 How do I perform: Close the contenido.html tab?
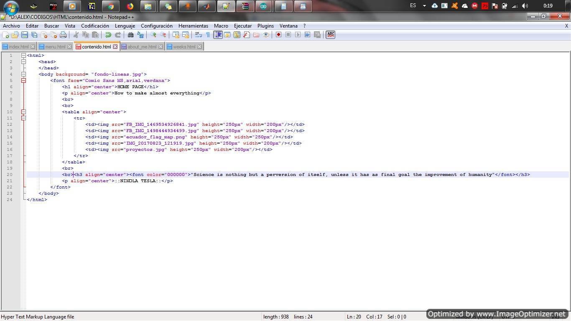[x=115, y=47]
